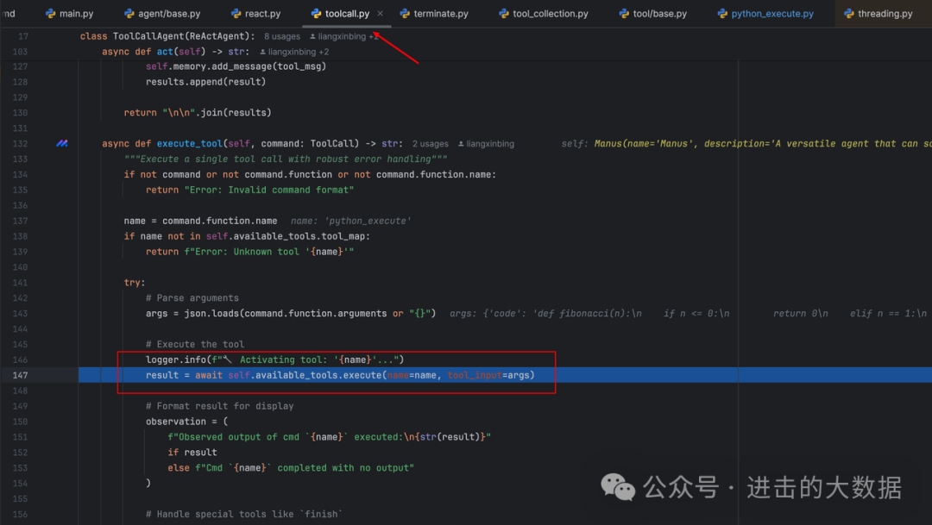
Task: Click '# Handle special tools like `finish`' comment
Action: pos(243,514)
